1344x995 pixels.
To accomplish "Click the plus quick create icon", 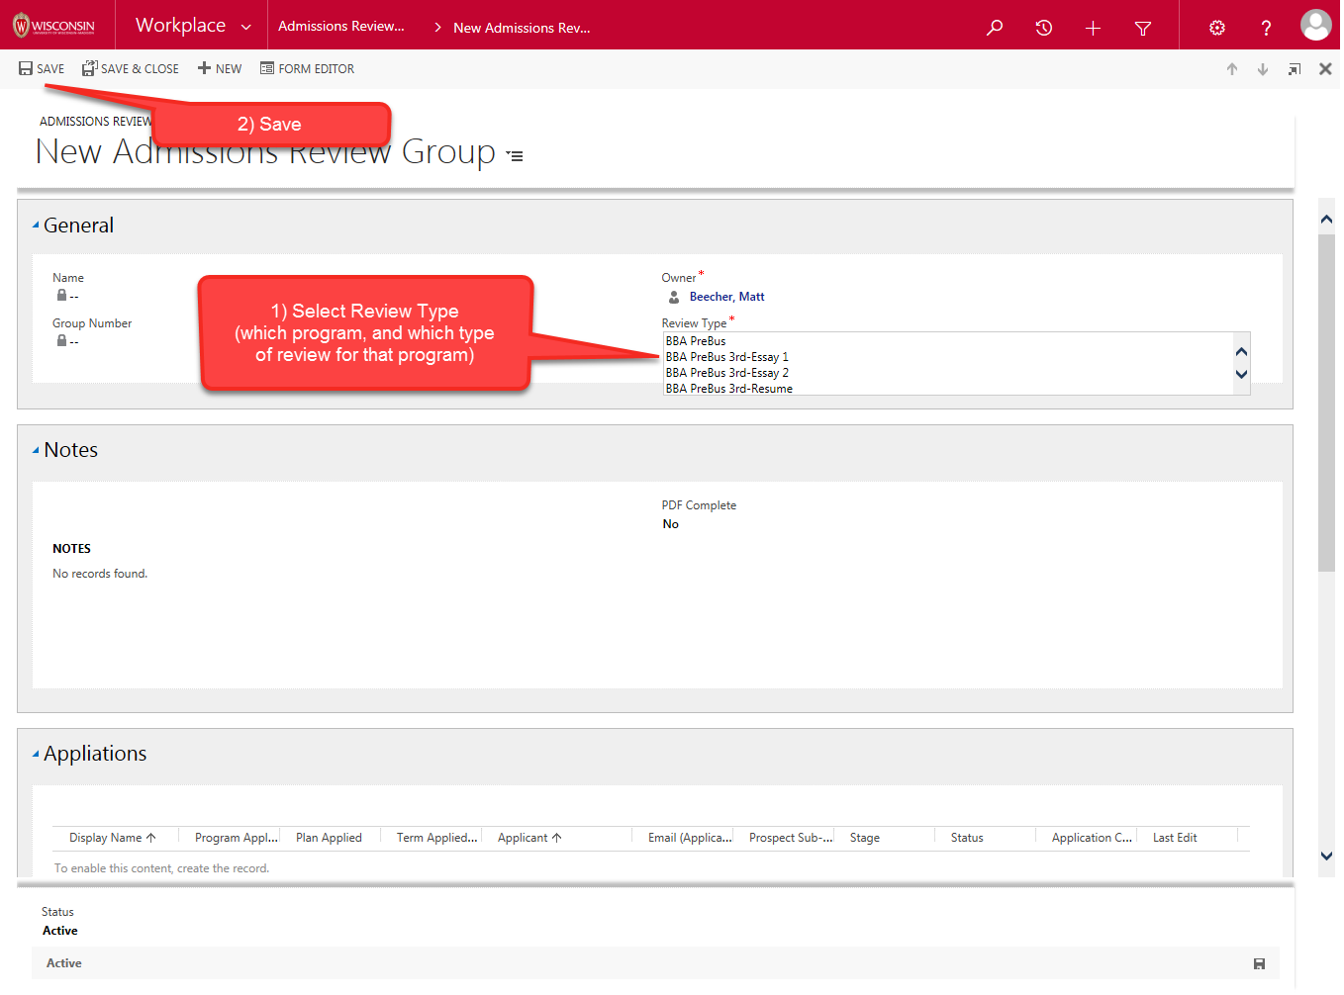I will [1093, 28].
